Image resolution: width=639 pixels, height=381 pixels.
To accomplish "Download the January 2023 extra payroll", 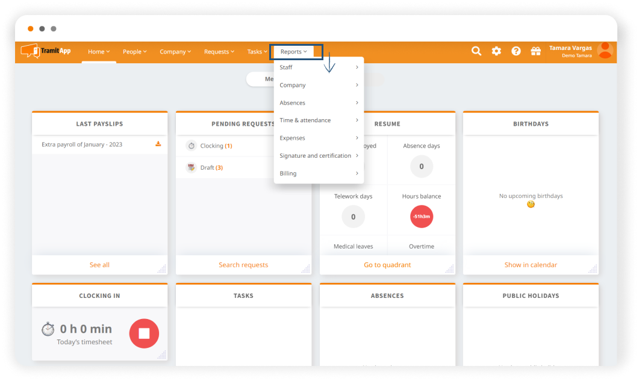I will pos(158,144).
